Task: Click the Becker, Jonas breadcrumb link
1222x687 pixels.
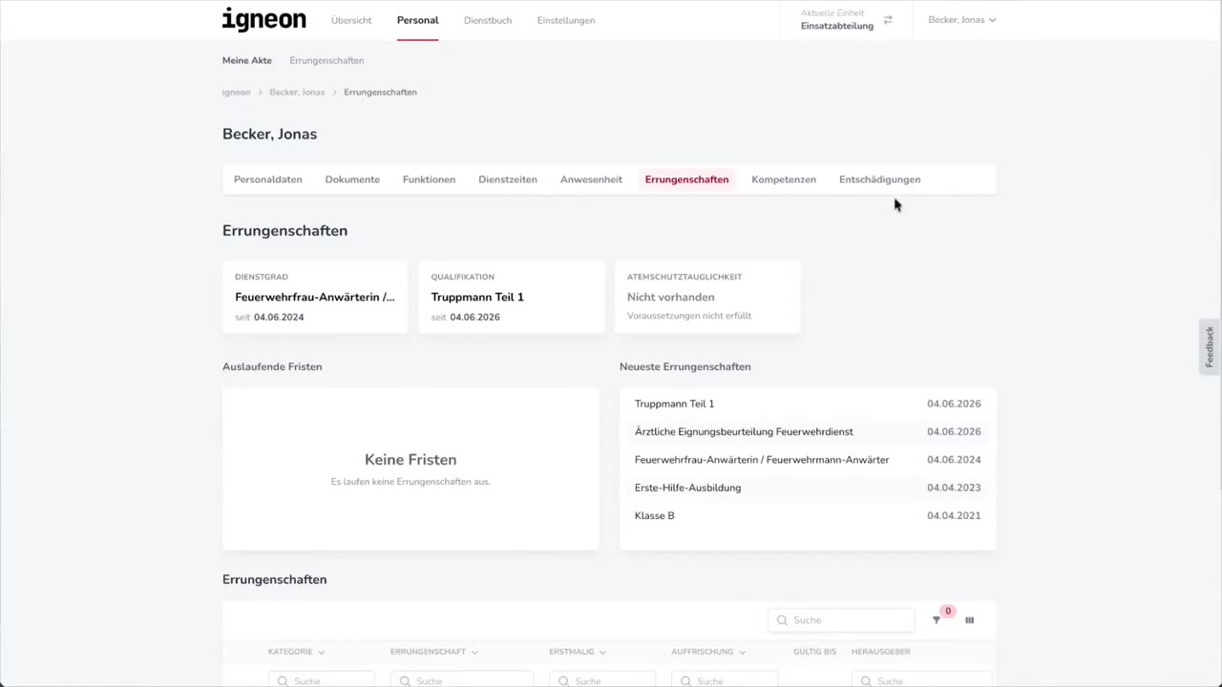Action: point(297,93)
